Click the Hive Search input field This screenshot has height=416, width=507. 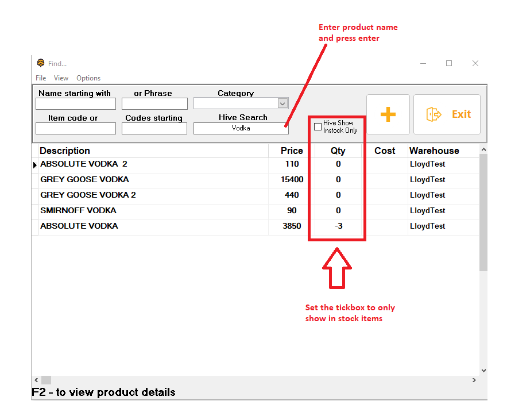[x=241, y=128]
